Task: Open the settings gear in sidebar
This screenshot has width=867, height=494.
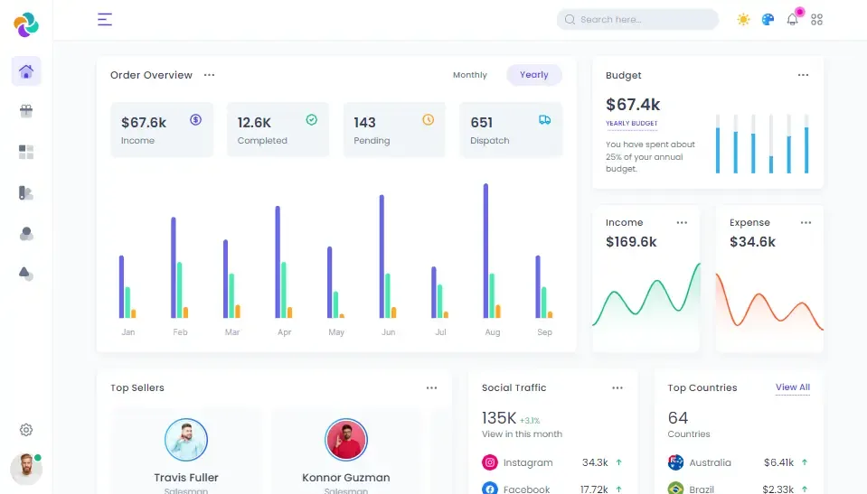Action: [26, 430]
